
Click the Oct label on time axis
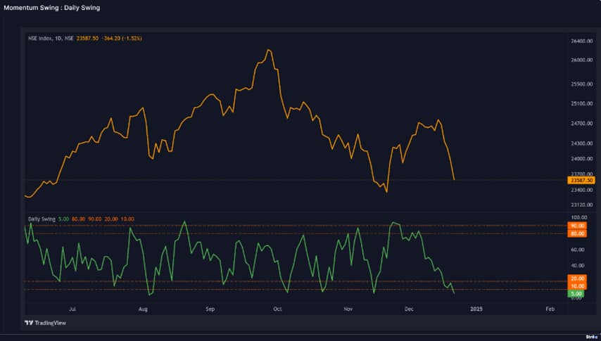(277, 309)
